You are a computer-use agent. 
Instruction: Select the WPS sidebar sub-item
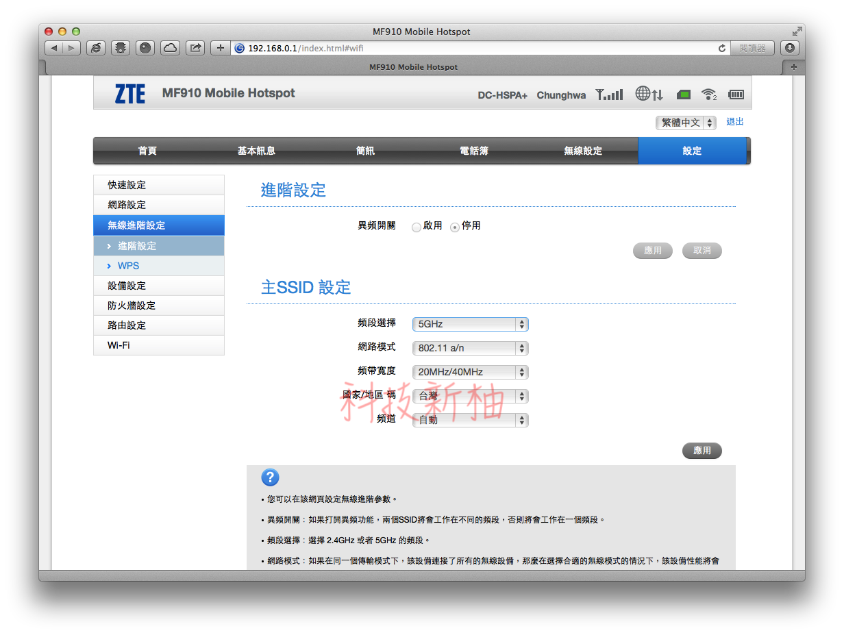[x=159, y=266]
